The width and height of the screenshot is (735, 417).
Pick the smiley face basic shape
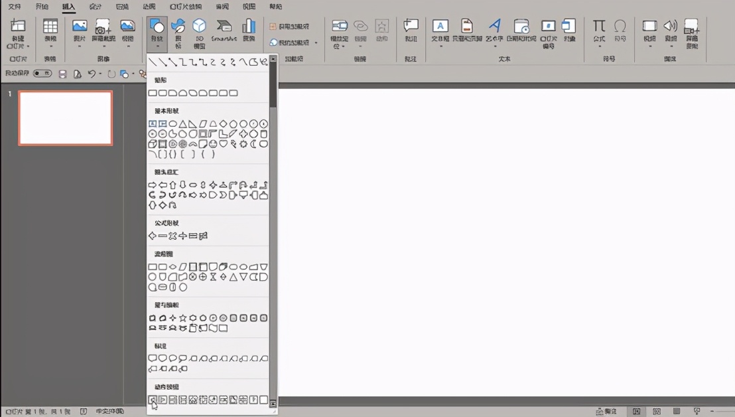213,144
